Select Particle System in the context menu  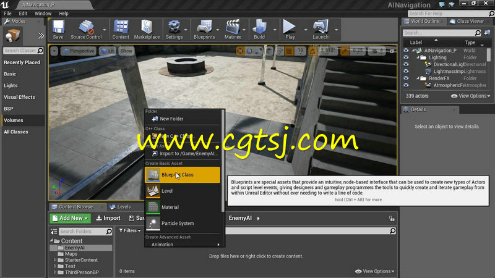pyautogui.click(x=183, y=223)
